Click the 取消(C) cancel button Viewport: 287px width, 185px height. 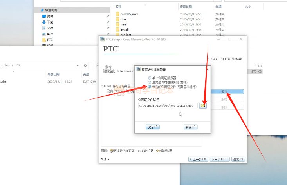tap(190, 127)
